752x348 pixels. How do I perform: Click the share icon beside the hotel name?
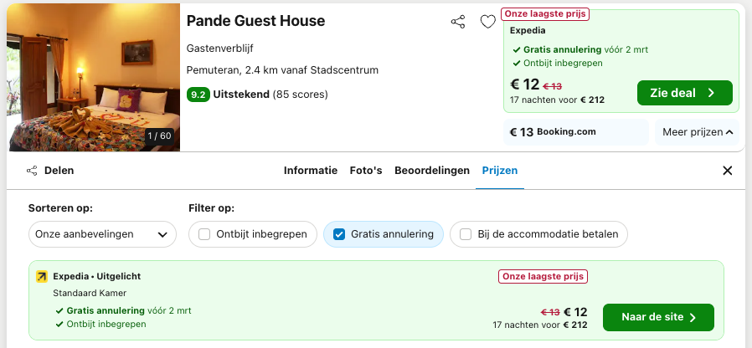[x=458, y=22]
